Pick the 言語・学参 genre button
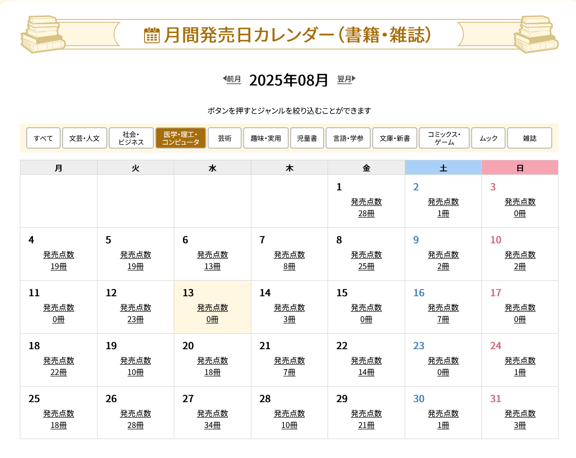 click(x=348, y=138)
